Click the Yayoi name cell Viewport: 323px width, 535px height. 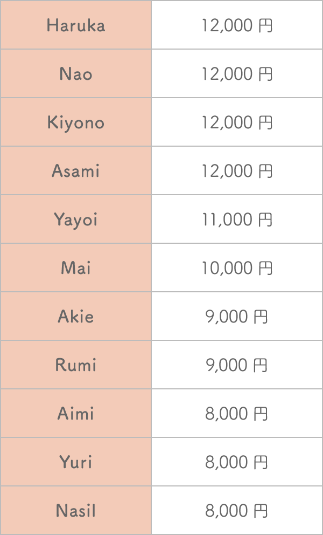click(76, 219)
